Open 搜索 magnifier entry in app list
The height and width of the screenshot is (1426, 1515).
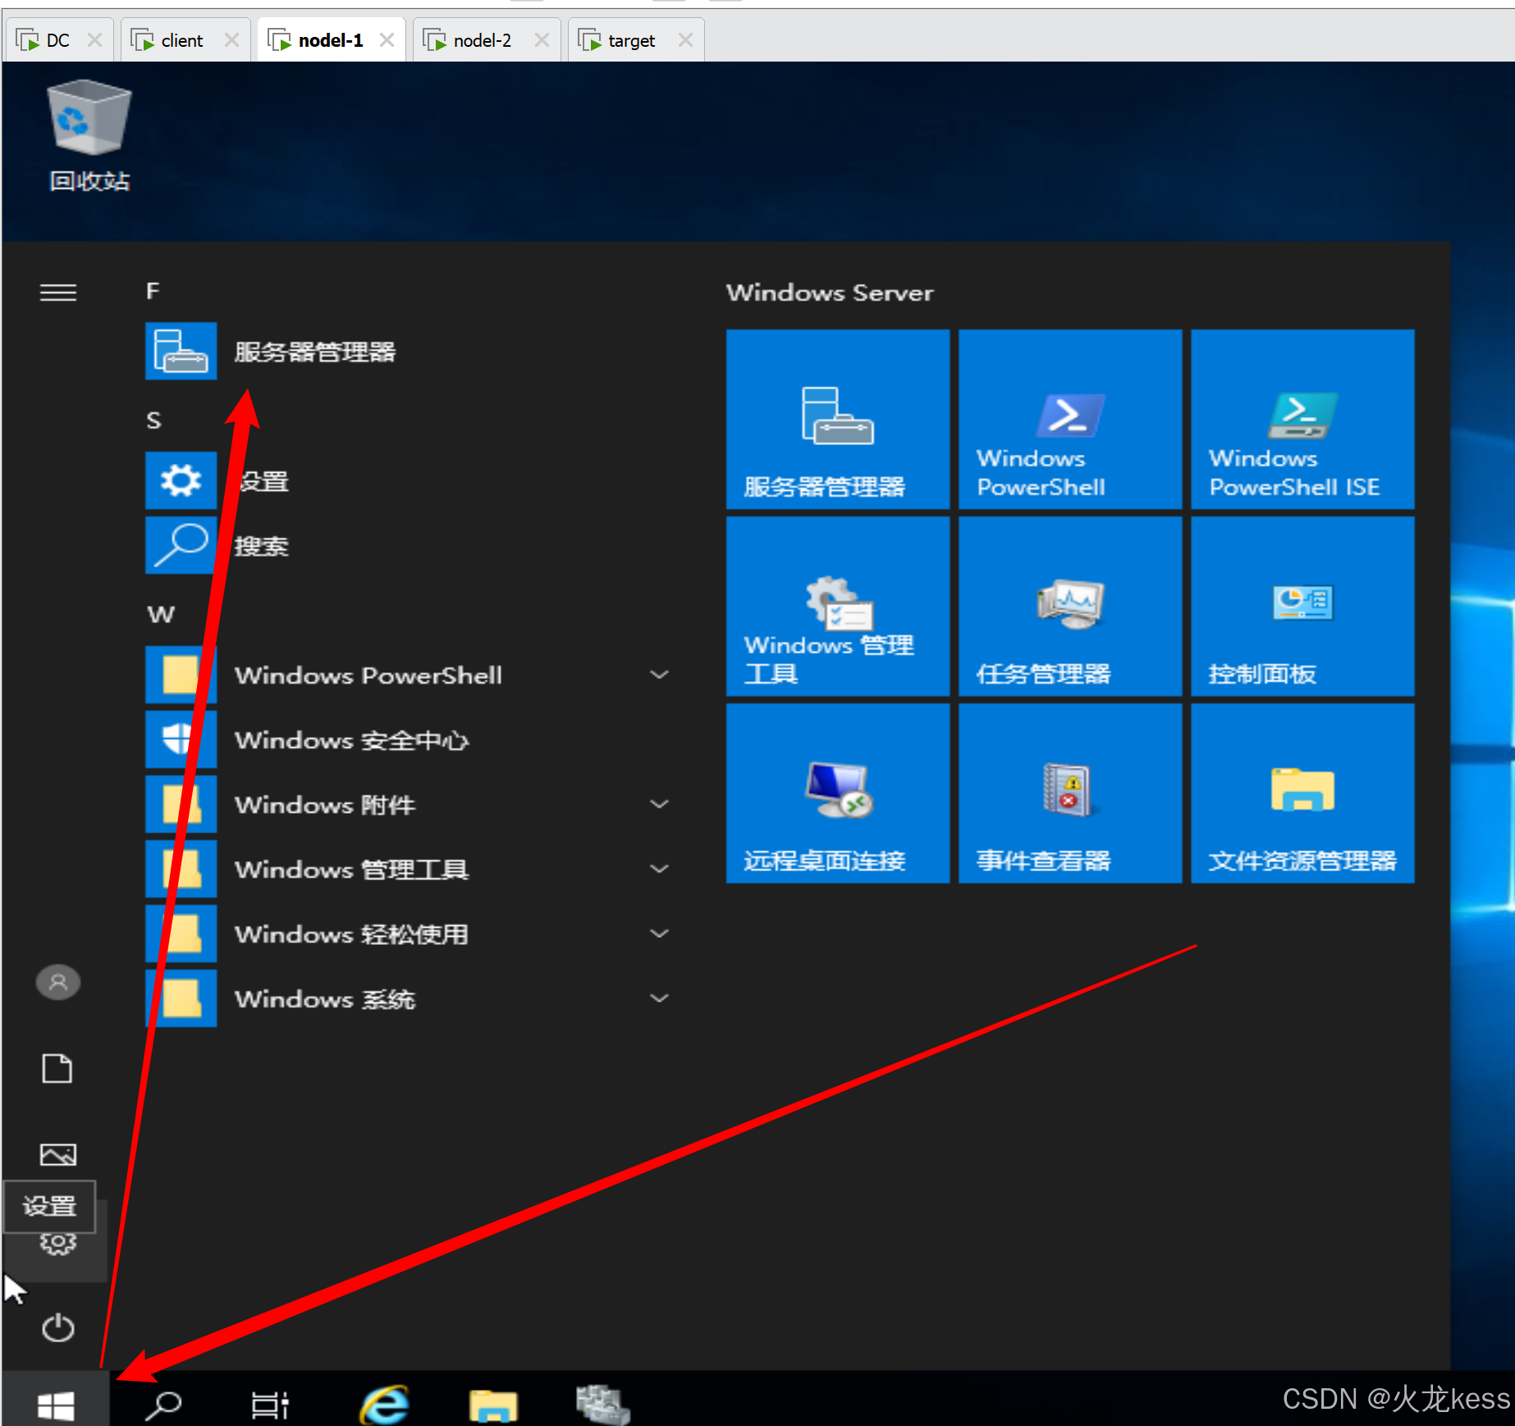[181, 545]
